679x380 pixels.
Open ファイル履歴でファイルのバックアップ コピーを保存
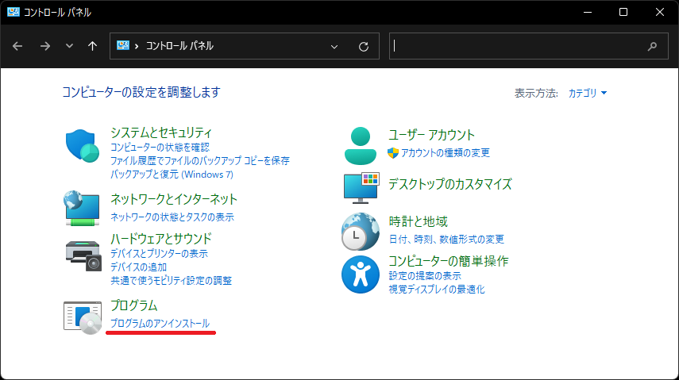199,160
